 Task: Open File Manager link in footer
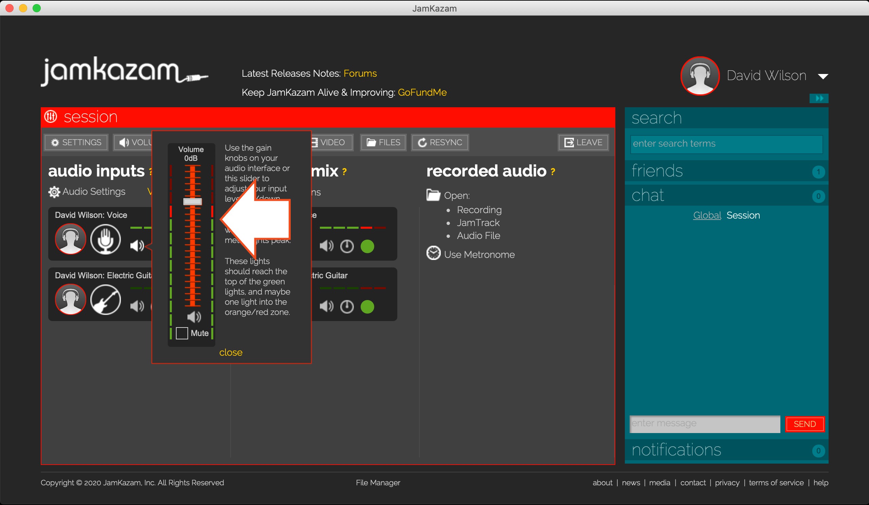378,483
